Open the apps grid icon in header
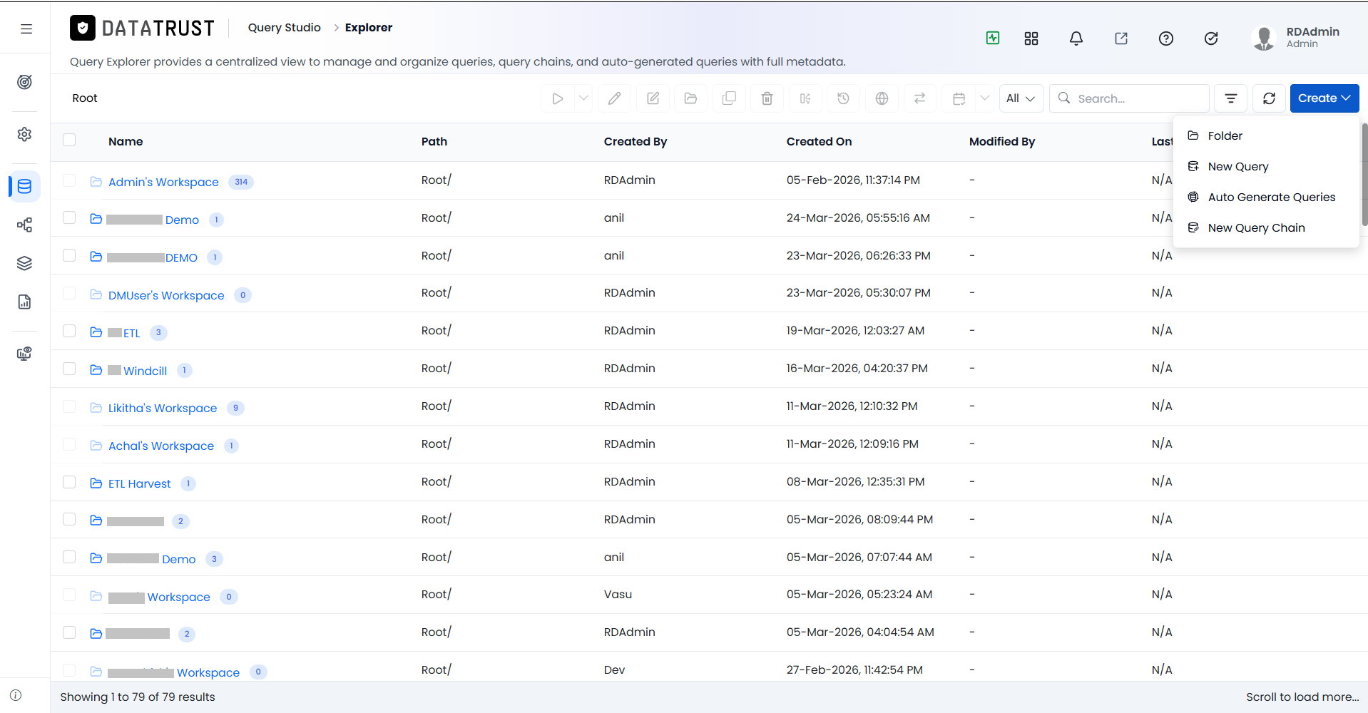Screen dimensions: 1368x713 click(x=1031, y=39)
